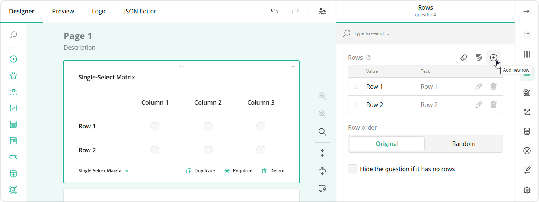Open the Others category with comment-pencil icon
Image resolution: width=539 pixels, height=202 pixels.
coord(527,170)
